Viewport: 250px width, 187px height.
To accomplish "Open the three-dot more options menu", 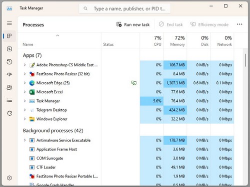I will pos(239,24).
